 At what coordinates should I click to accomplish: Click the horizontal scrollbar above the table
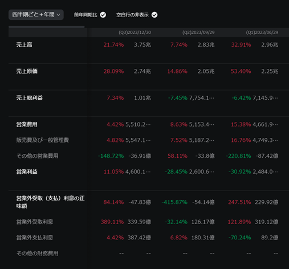point(47,27)
